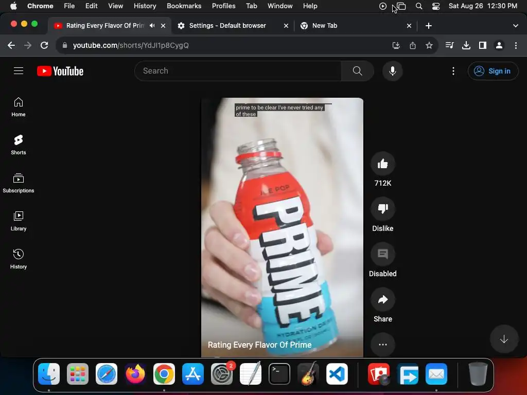Open Finder from the Dock
527x395 pixels.
coord(49,374)
